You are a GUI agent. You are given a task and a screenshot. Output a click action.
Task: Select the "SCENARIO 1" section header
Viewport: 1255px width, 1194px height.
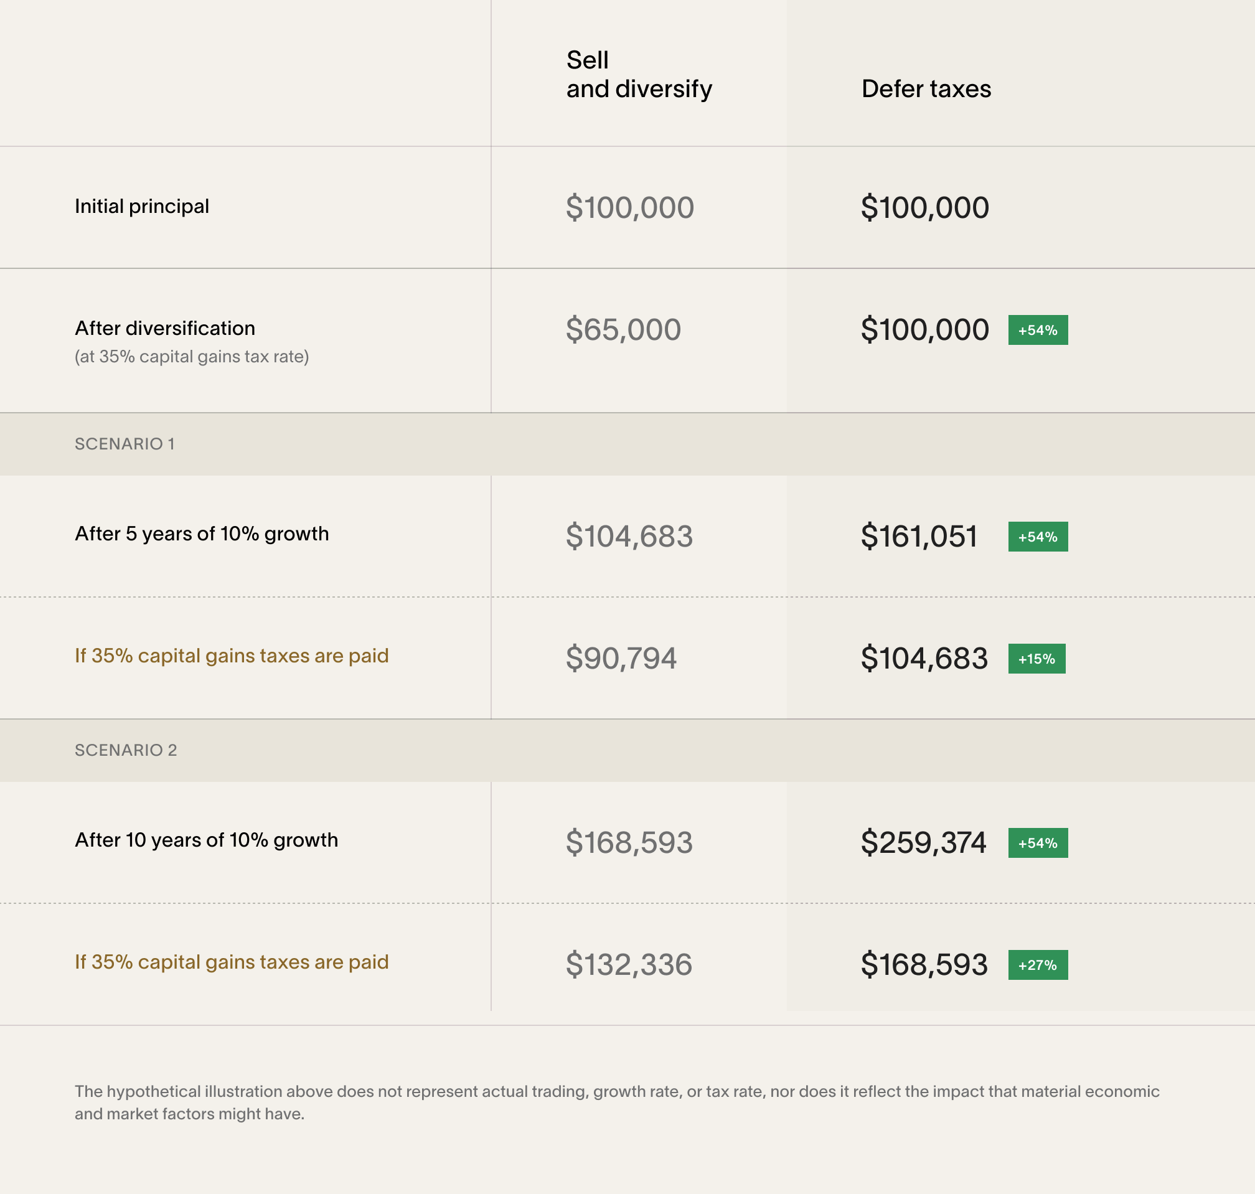(x=125, y=444)
